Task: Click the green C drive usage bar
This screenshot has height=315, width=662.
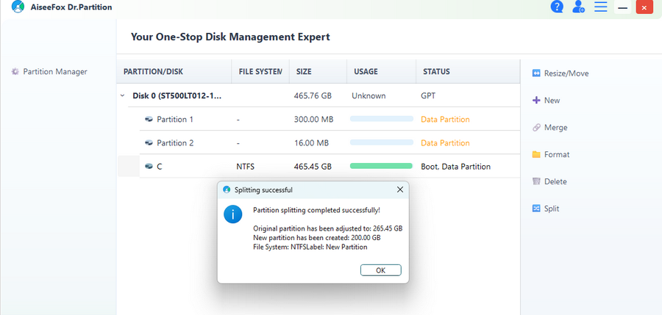Action: (381, 166)
